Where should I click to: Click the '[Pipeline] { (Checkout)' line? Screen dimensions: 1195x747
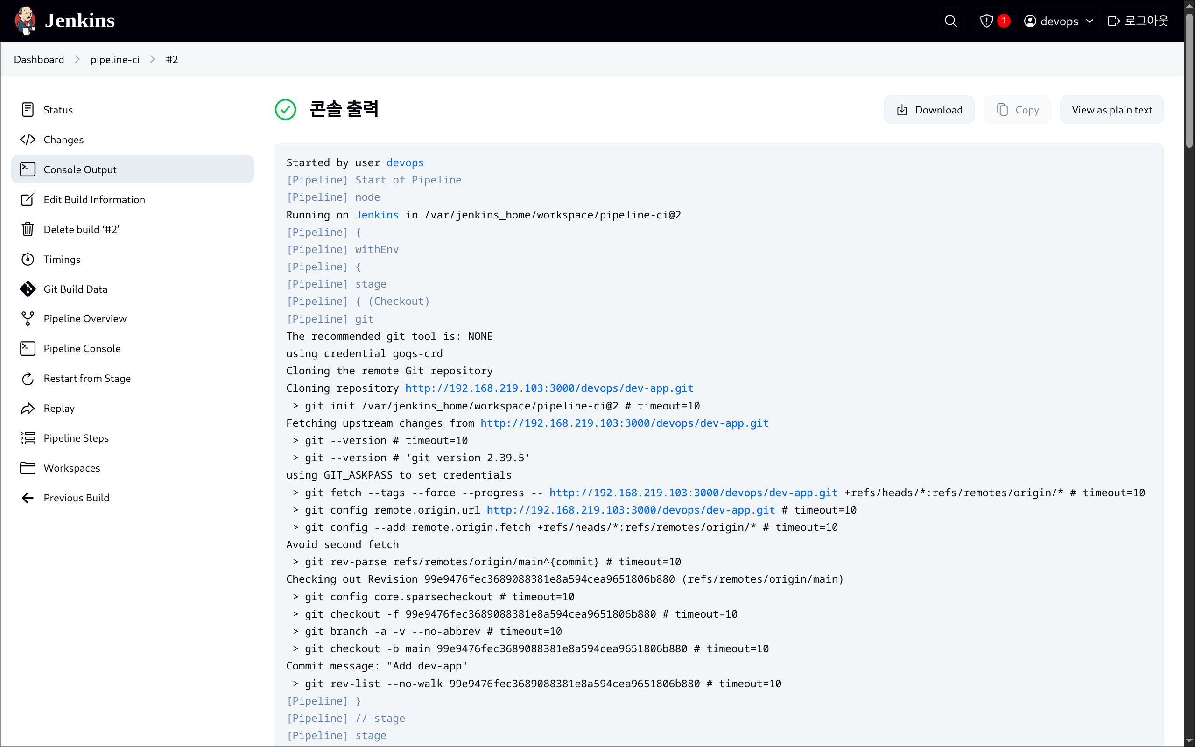point(358,302)
